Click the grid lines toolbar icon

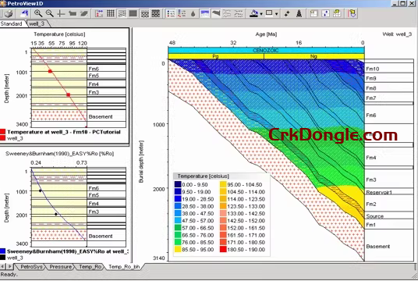111,13
